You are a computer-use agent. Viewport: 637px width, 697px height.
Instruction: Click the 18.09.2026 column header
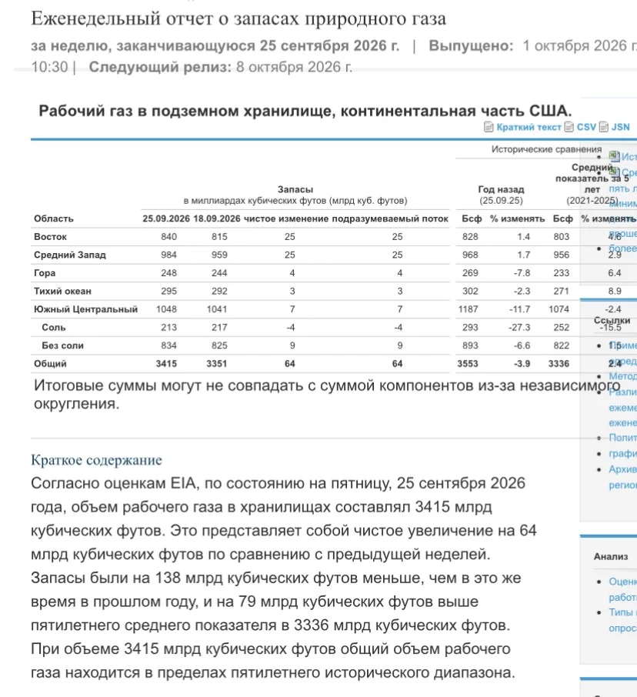217,218
